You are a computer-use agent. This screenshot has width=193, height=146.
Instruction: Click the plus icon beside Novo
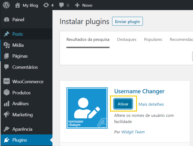pos(77,5)
